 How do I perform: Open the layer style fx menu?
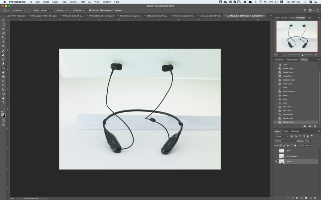pyautogui.click(x=292, y=198)
